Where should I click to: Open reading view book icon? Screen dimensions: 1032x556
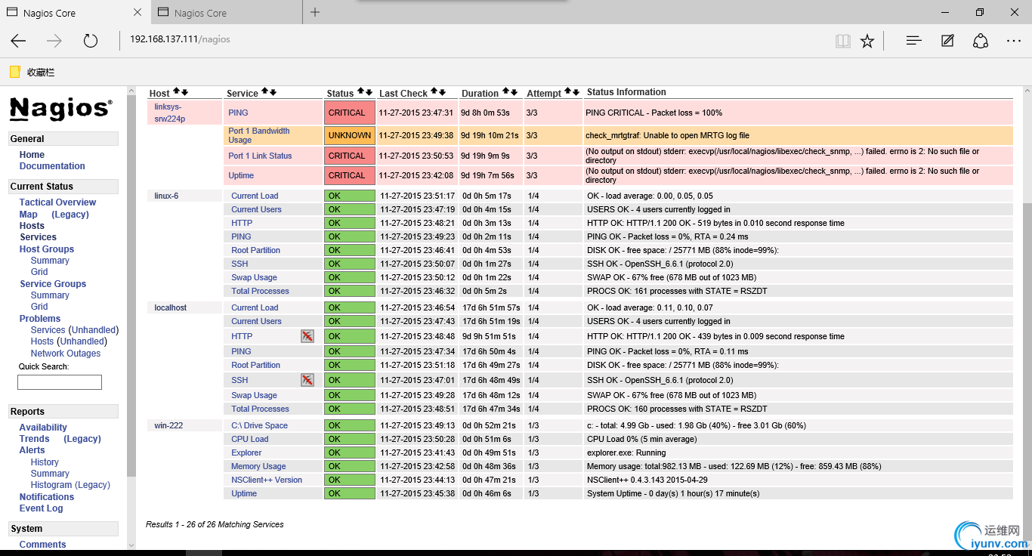click(x=843, y=41)
